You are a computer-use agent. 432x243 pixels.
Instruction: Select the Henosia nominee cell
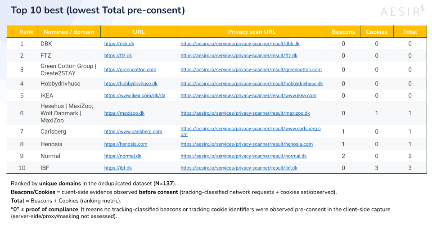click(x=69, y=144)
